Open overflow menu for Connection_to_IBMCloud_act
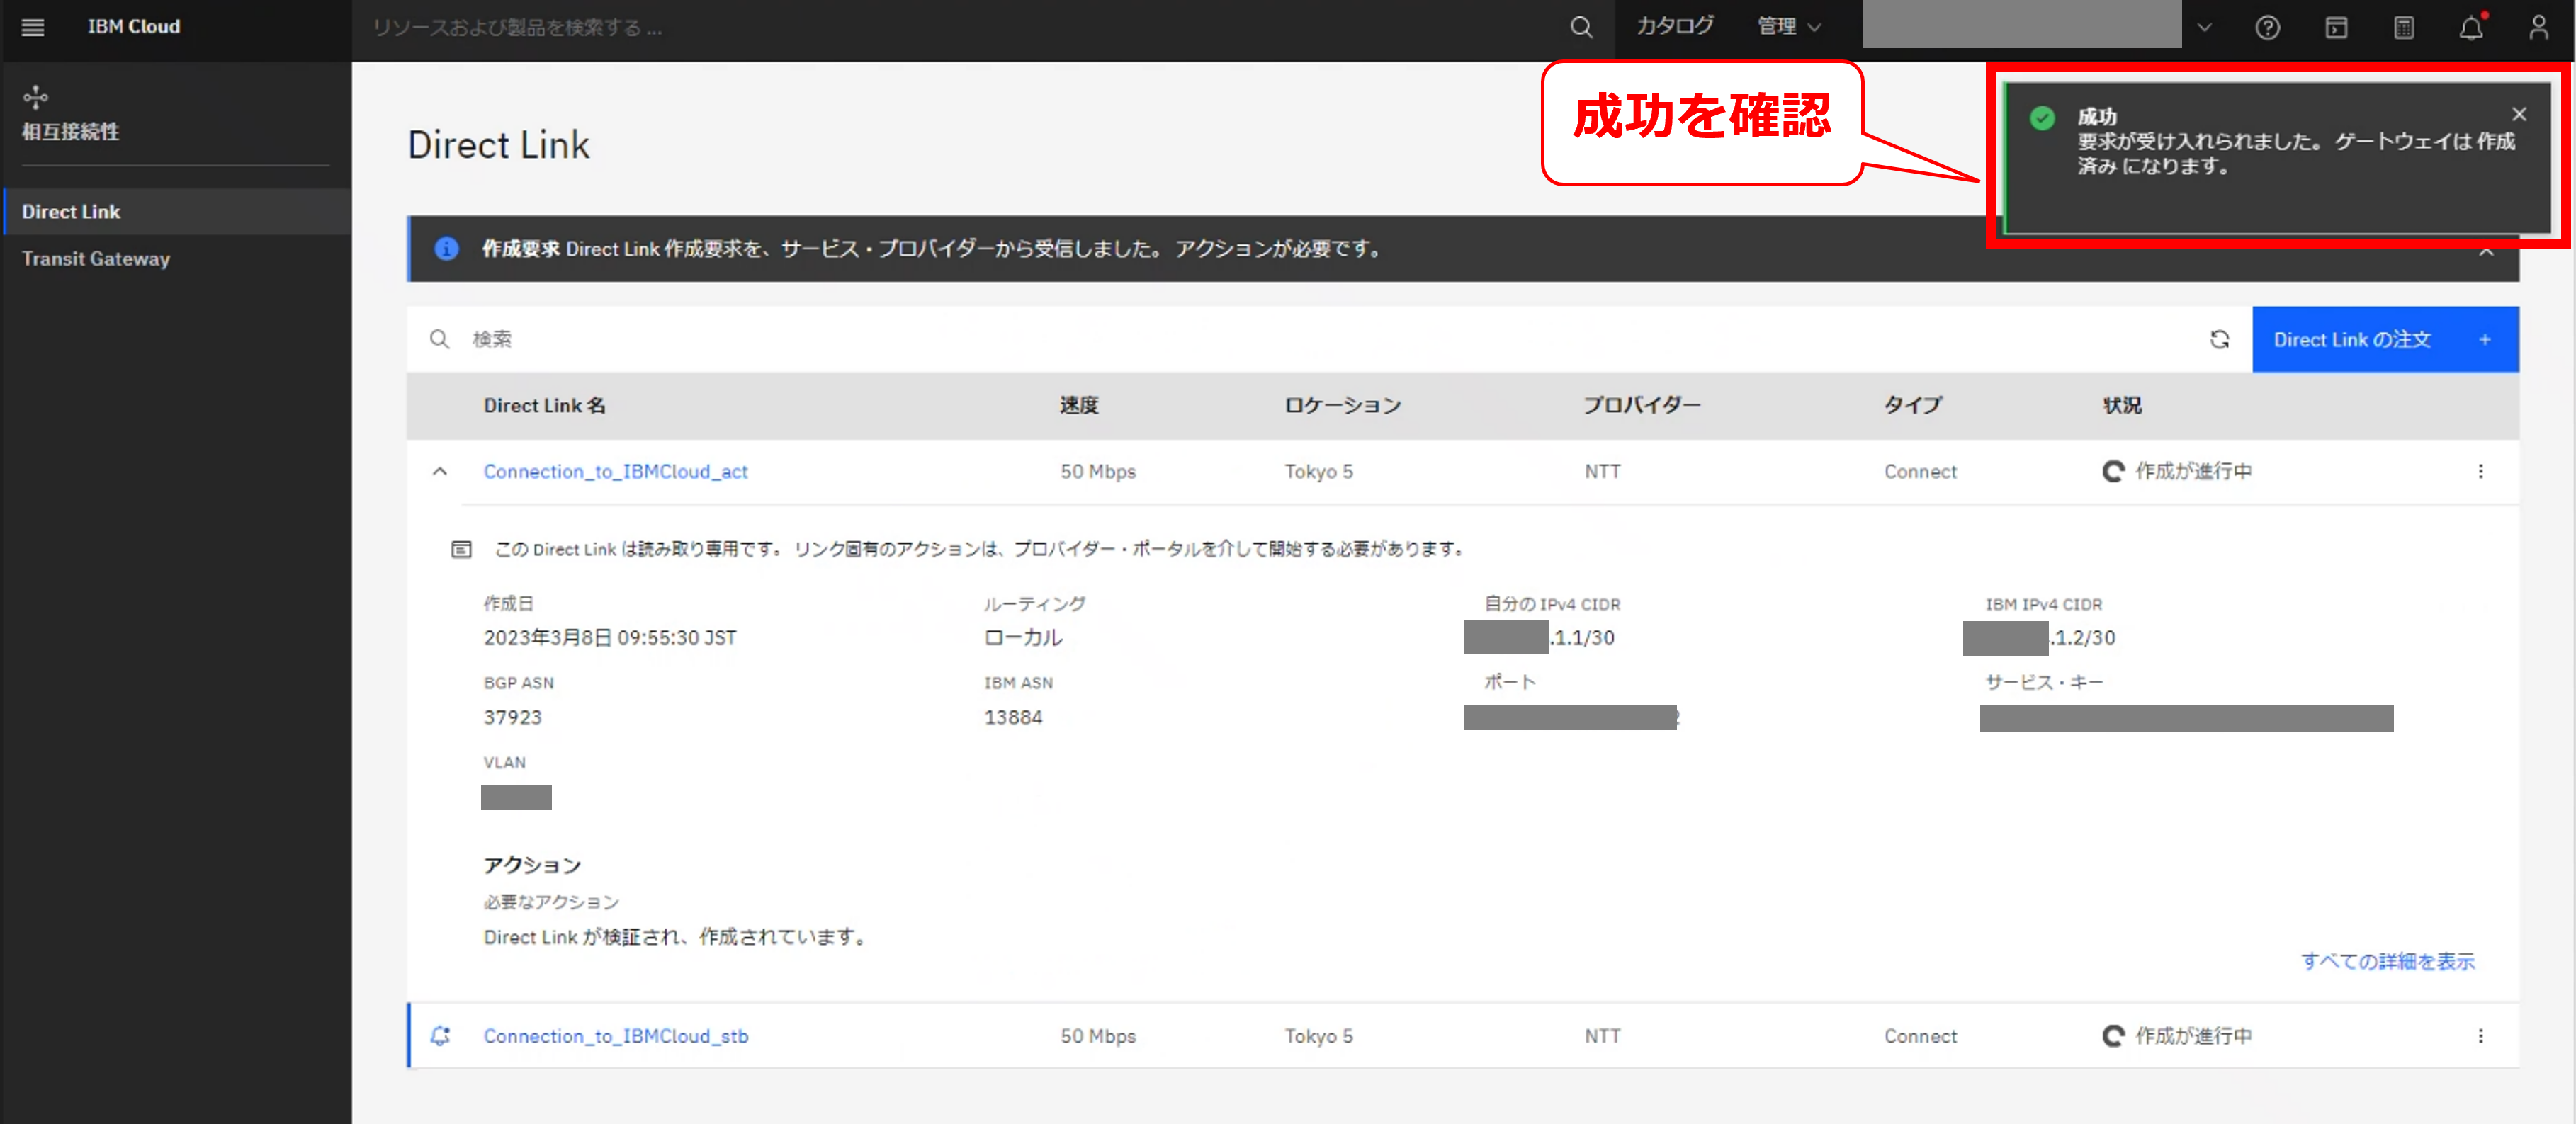 [x=2480, y=471]
